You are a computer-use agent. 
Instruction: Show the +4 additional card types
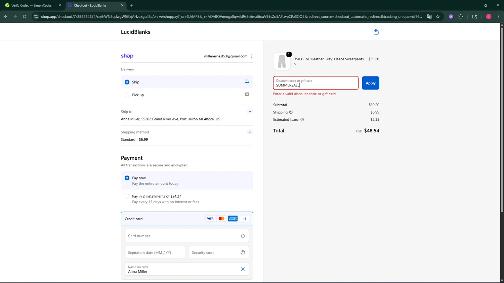pyautogui.click(x=244, y=219)
